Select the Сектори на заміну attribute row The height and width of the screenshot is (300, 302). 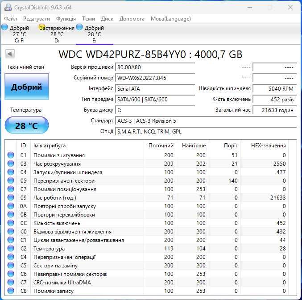pyautogui.click(x=148, y=265)
